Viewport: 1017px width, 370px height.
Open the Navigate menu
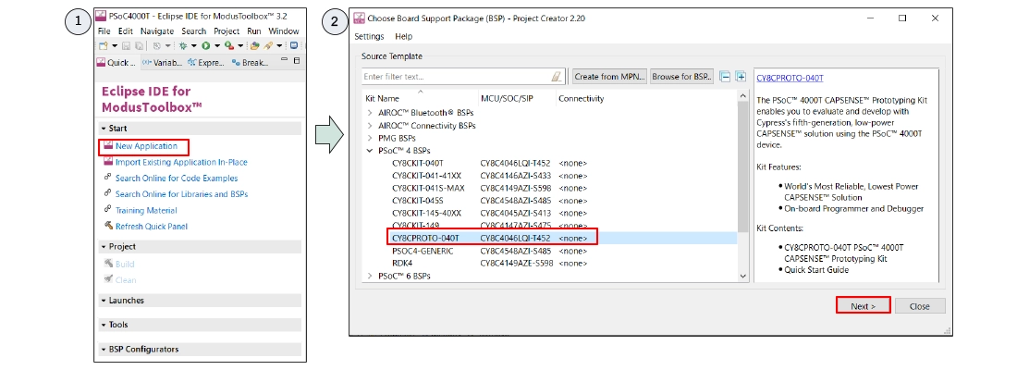click(x=157, y=31)
